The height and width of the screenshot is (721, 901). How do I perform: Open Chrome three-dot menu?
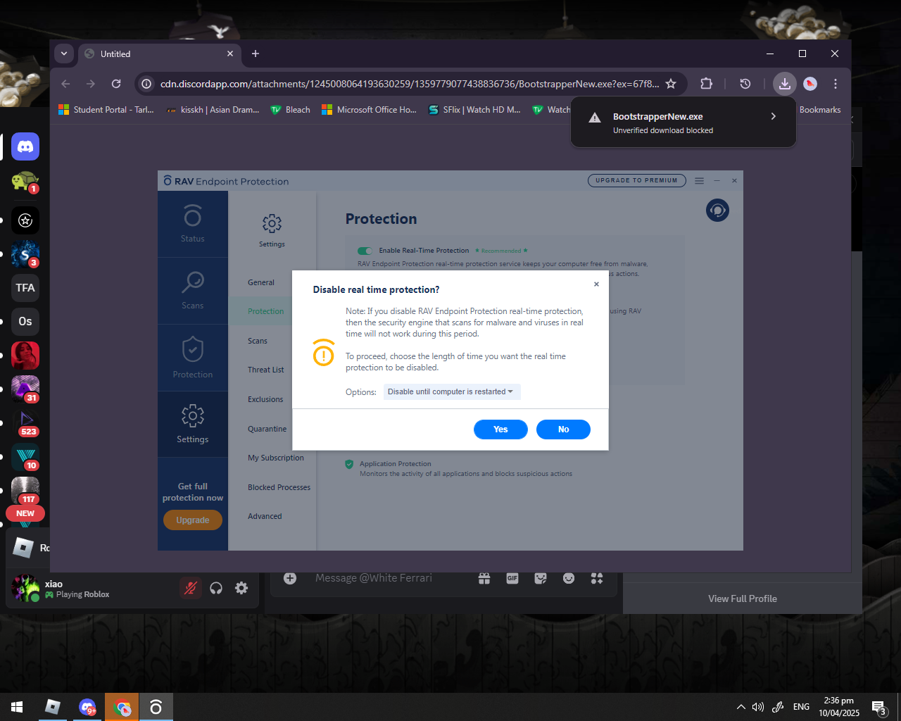tap(836, 84)
